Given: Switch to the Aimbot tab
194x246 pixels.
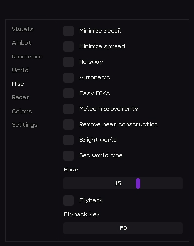Looking at the screenshot, I should click(x=21, y=43).
